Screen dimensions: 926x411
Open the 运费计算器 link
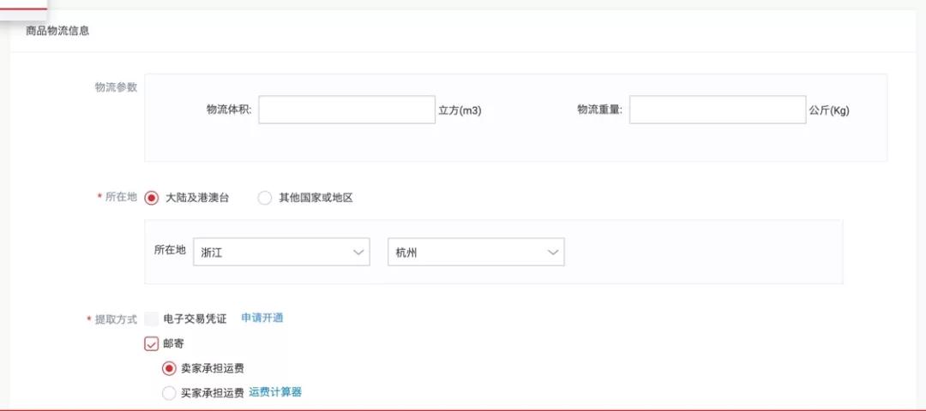tap(275, 392)
